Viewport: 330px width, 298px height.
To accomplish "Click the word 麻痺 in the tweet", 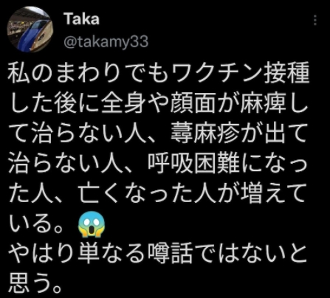I will (x=263, y=103).
